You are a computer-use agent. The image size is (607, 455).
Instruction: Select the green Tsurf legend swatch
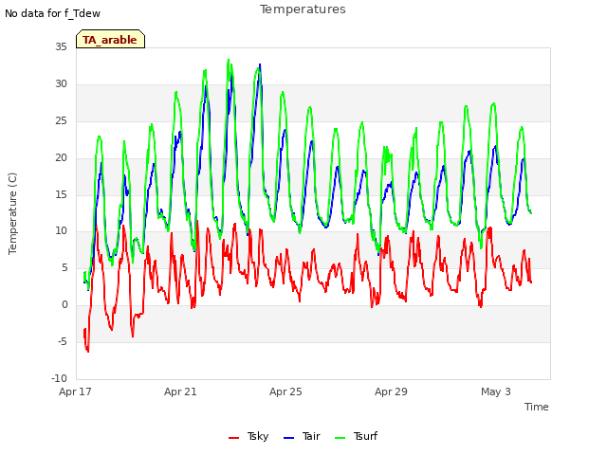coord(340,438)
